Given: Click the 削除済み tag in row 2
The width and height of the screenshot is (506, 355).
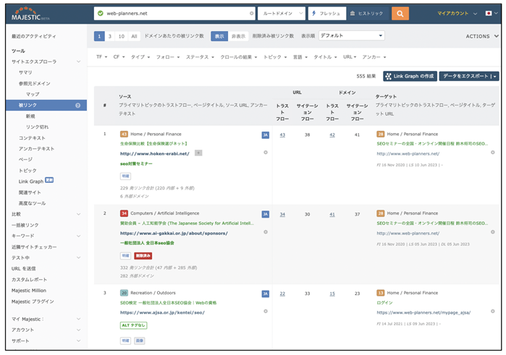Looking at the screenshot, I should point(143,256).
